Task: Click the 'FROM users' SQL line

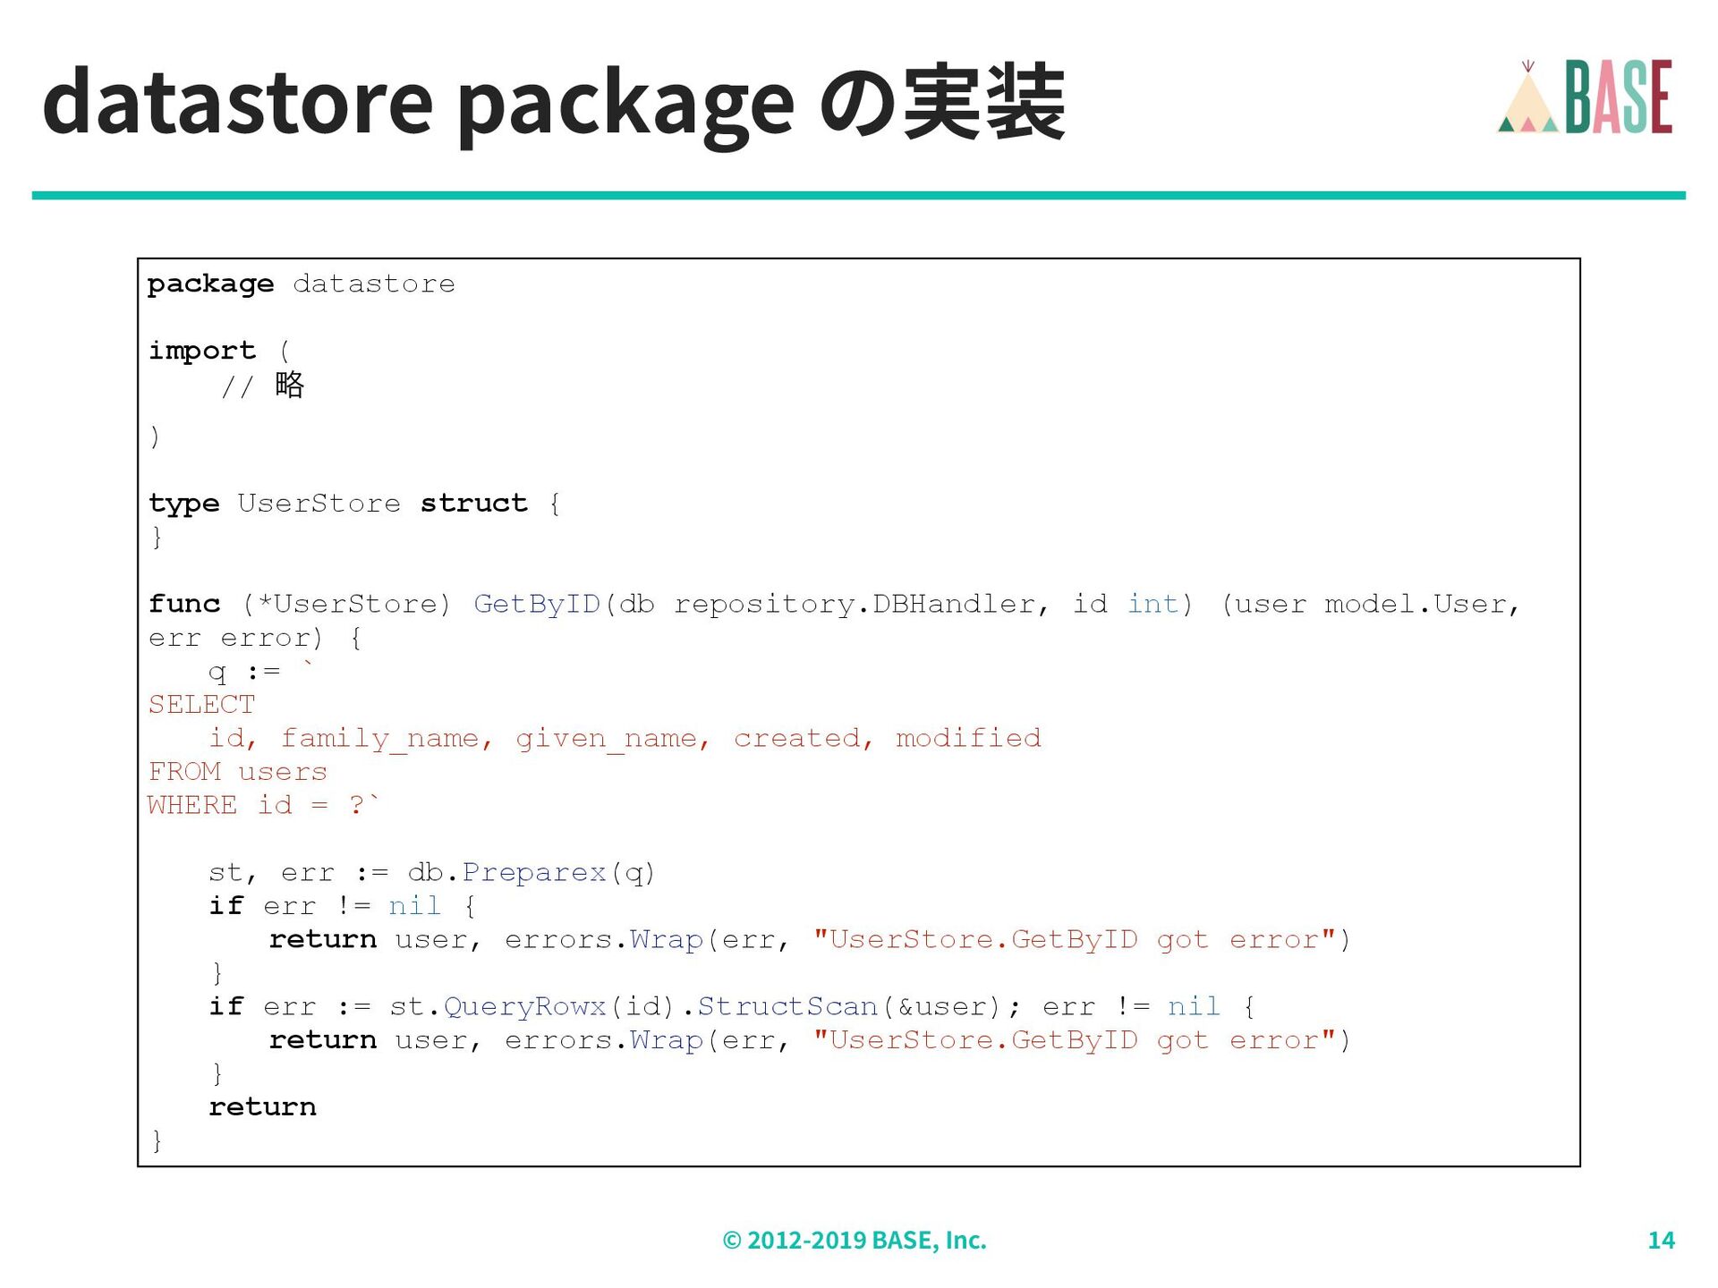Action: pyautogui.click(x=238, y=772)
